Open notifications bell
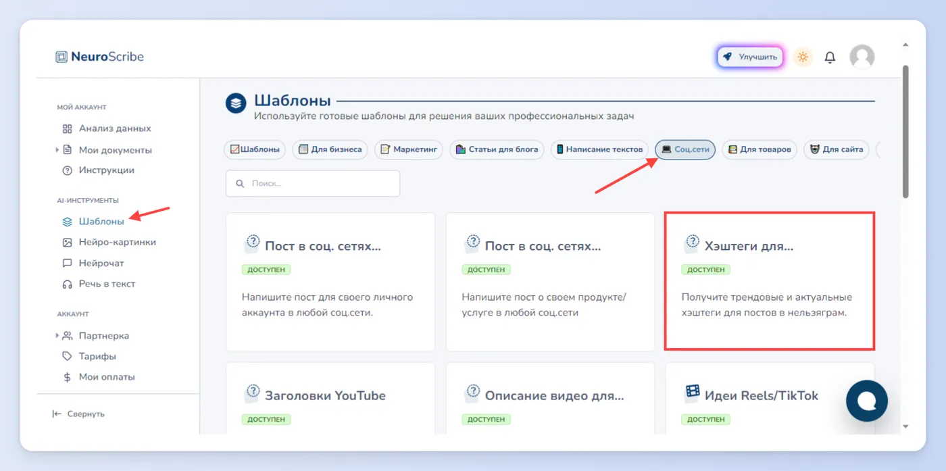This screenshot has width=946, height=471. point(830,57)
